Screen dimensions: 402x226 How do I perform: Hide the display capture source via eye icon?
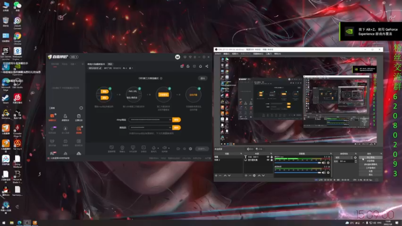pyautogui.click(x=268, y=160)
